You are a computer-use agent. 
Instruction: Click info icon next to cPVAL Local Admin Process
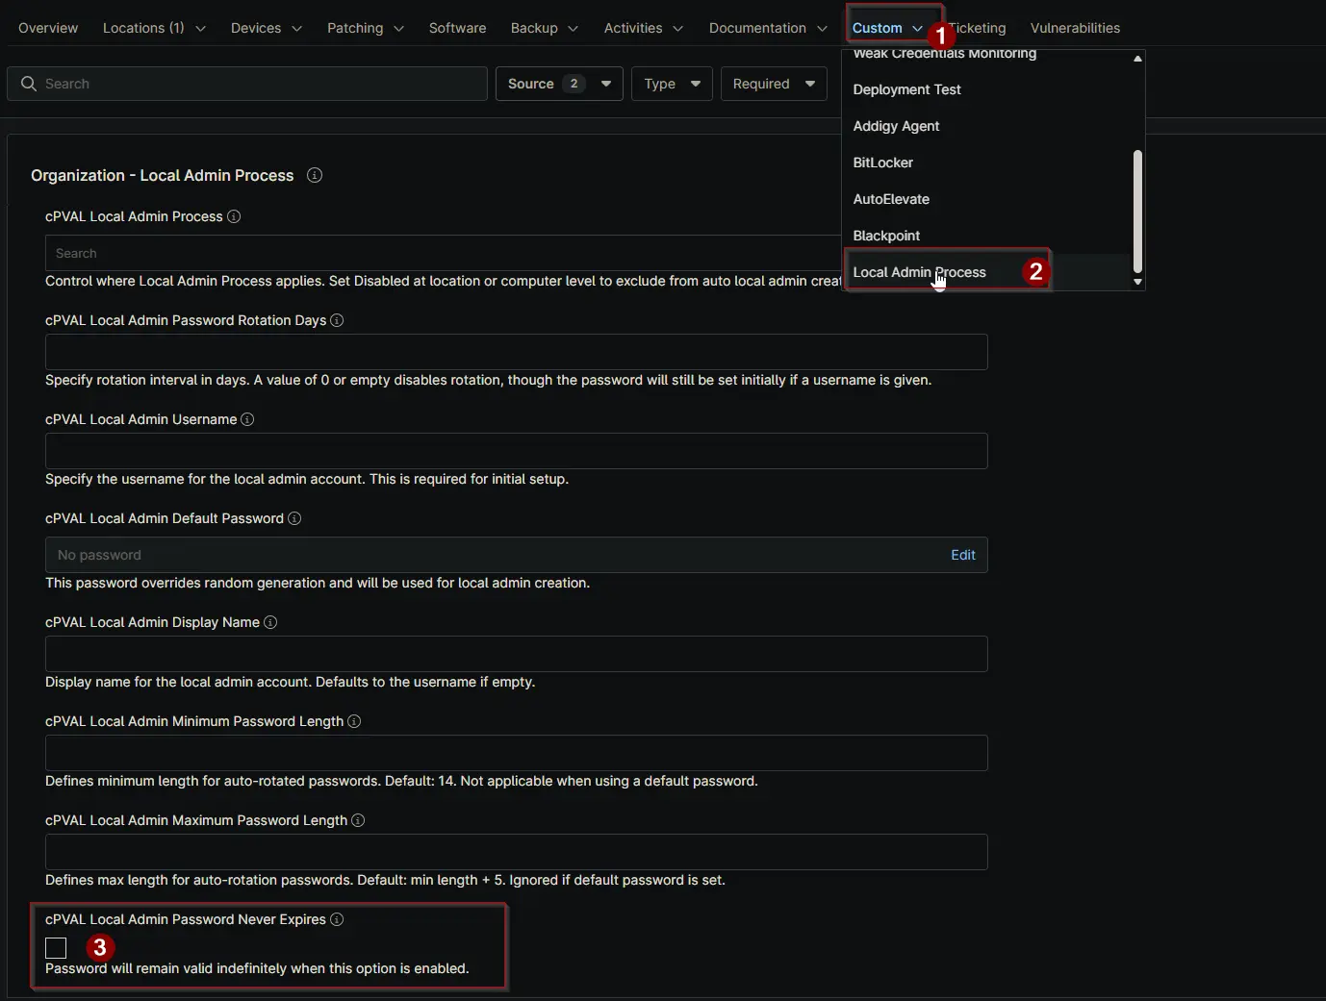coord(234,216)
